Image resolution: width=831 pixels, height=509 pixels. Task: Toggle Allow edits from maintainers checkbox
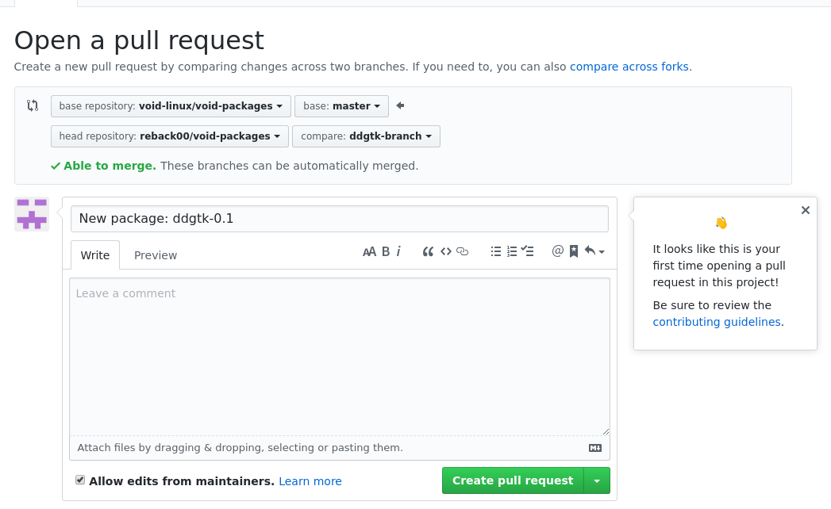tap(80, 480)
